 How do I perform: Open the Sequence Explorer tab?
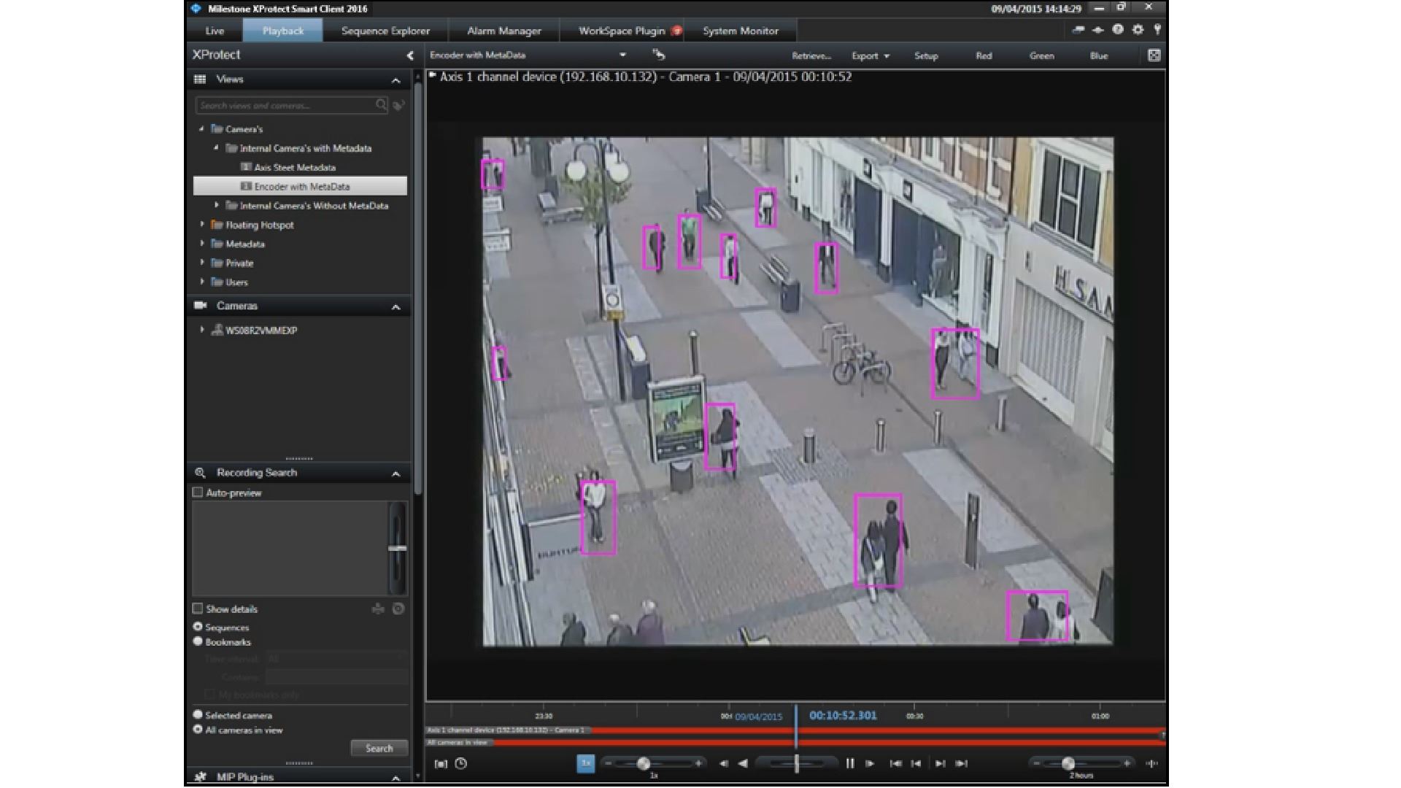tap(385, 31)
